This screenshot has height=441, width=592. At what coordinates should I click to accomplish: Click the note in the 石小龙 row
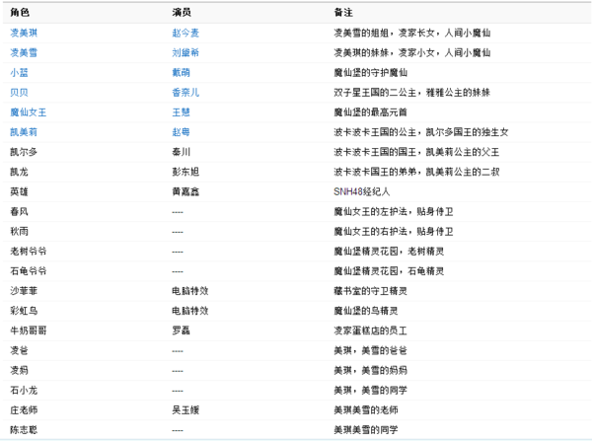click(370, 390)
